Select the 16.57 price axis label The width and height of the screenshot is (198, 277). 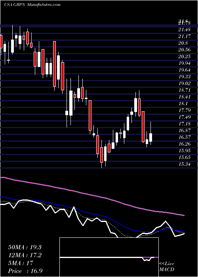pyautogui.click(x=185, y=137)
